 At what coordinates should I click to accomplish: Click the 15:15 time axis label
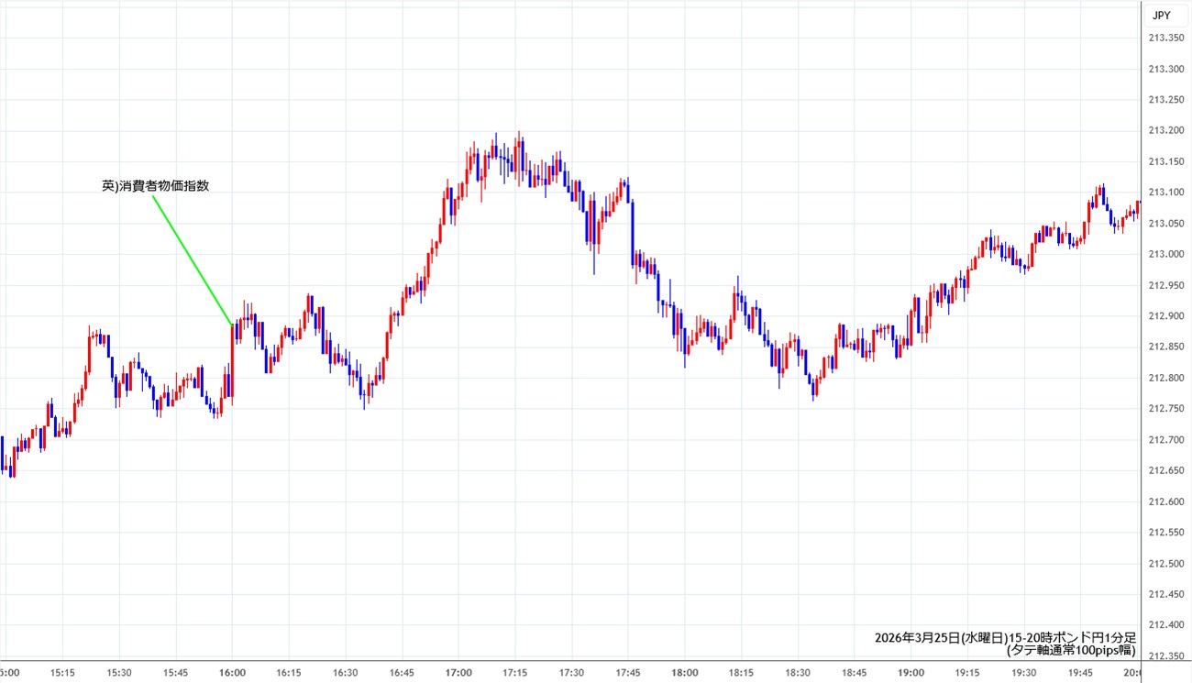click(62, 673)
